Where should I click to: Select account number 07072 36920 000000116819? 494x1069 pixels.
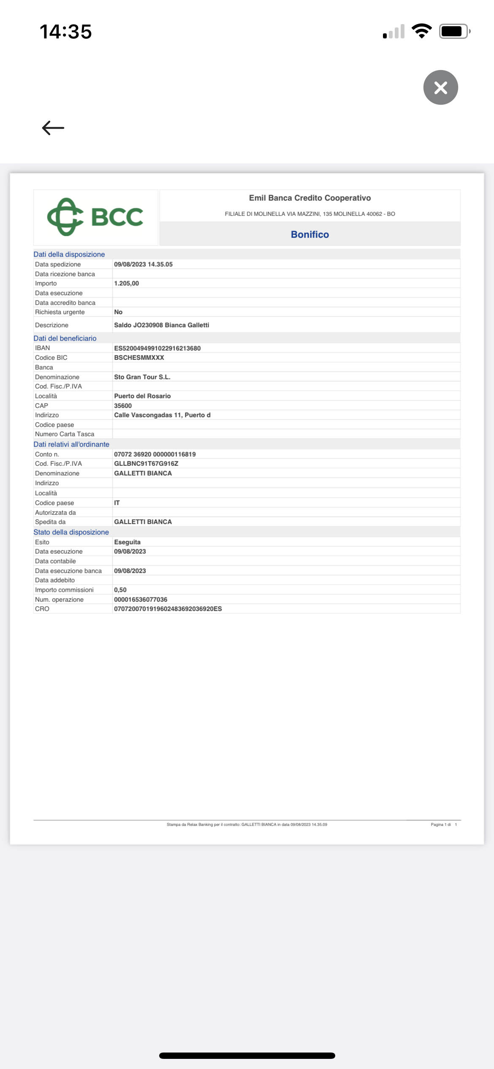(x=155, y=454)
